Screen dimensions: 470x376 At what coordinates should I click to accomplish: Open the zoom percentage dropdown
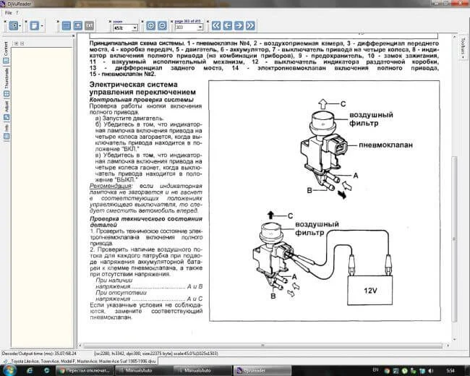click(134, 27)
